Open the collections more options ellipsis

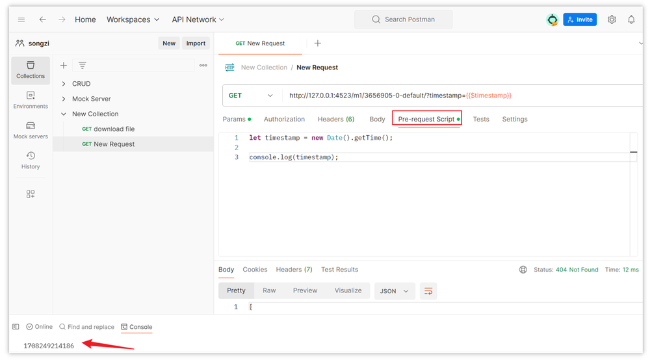point(203,66)
